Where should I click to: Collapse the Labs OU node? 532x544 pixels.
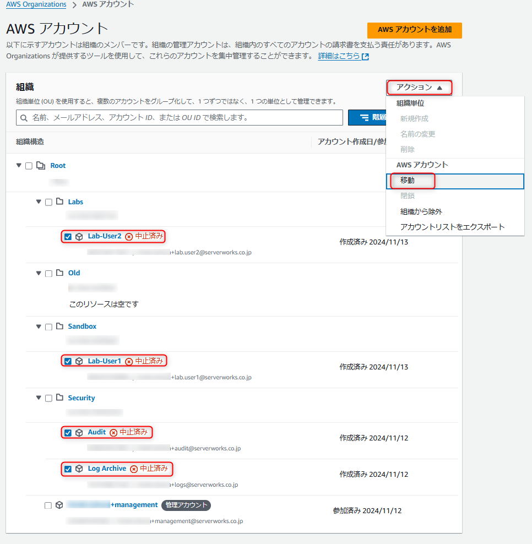(39, 202)
